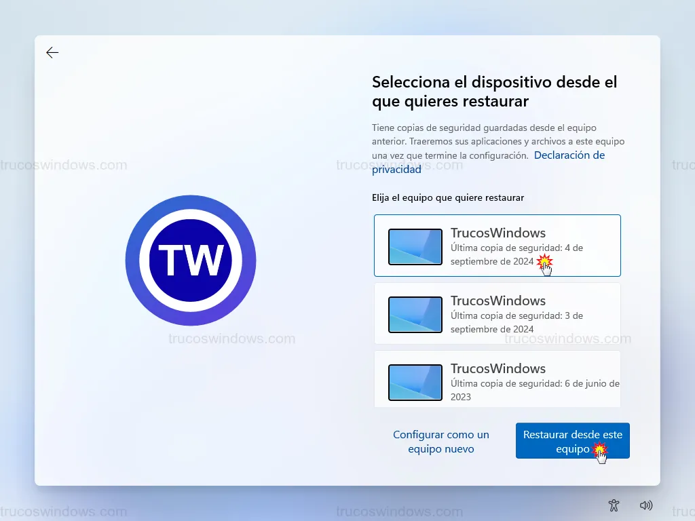Click the trucoswindows.com watermark below the TW logo
Screen dimensions: 695x521
coord(231,339)
